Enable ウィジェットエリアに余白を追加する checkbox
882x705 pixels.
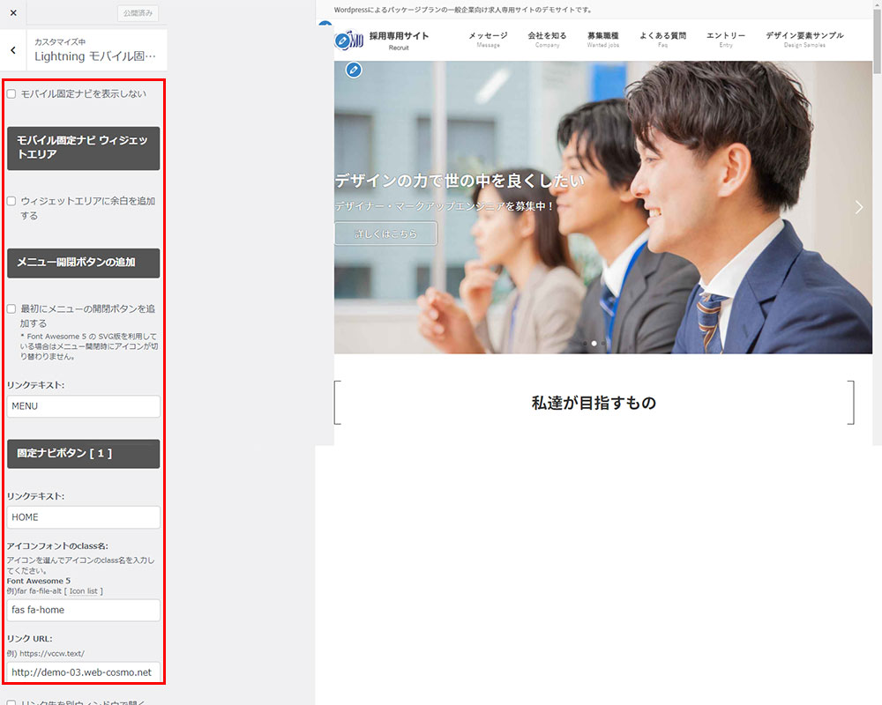pyautogui.click(x=11, y=201)
